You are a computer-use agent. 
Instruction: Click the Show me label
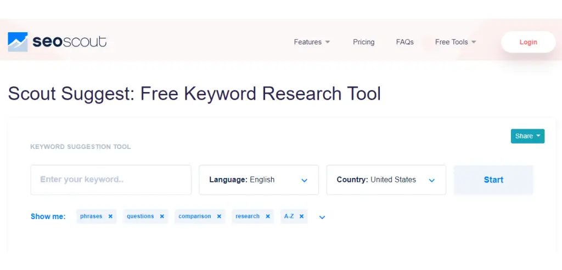(x=48, y=216)
